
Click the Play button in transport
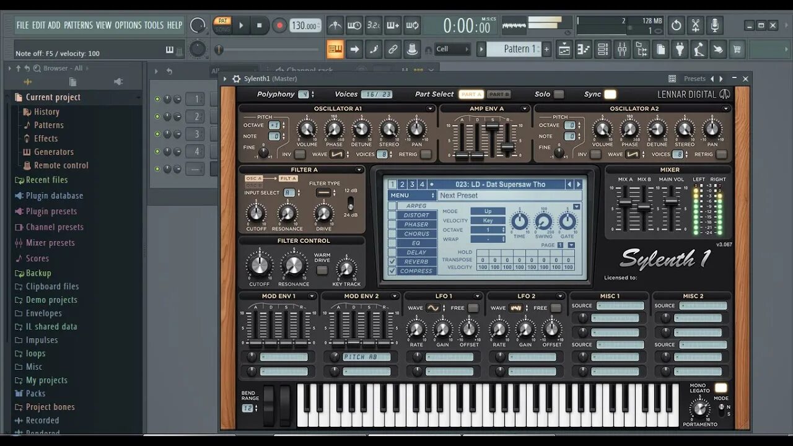point(241,25)
